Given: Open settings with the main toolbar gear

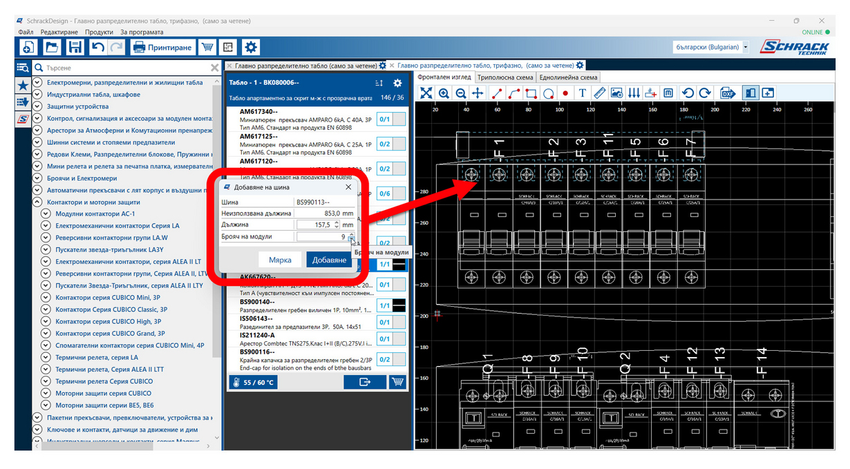Looking at the screenshot, I should tap(251, 47).
